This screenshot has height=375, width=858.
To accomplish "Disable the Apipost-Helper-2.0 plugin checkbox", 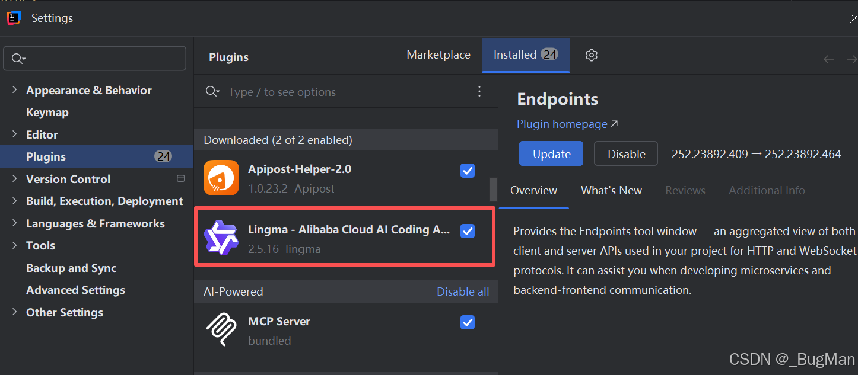I will click(x=468, y=171).
